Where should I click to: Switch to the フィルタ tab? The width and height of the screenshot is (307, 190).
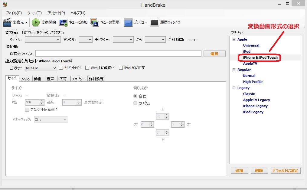coord(25,79)
